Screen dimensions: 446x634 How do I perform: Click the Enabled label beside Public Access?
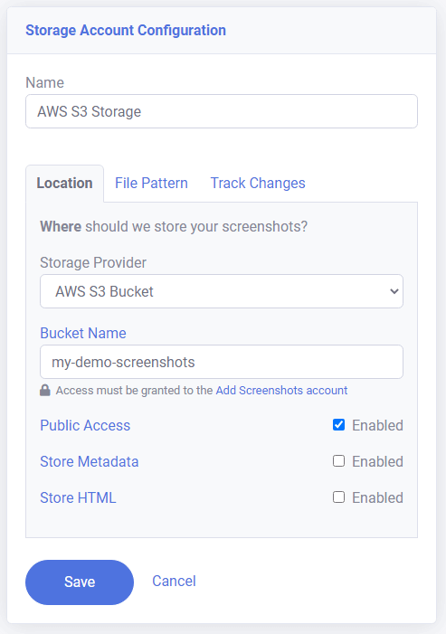[377, 425]
